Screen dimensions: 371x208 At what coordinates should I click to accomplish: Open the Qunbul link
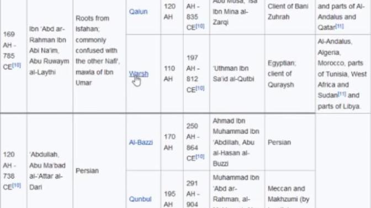click(140, 199)
